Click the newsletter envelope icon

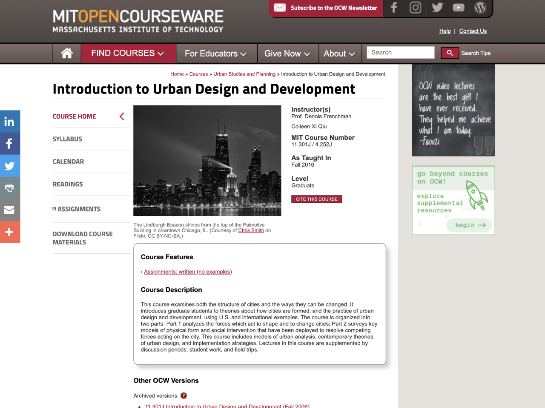280,8
